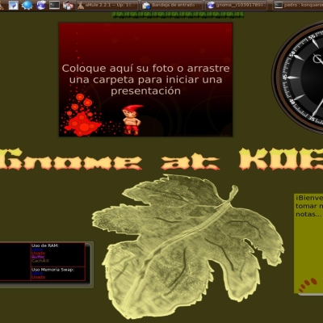This screenshot has height=323, width=323.
Task: Click the Bienvenido notes widget text
Action: click(309, 206)
